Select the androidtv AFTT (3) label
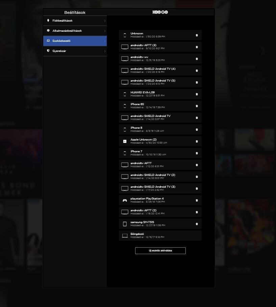The width and height of the screenshot is (276, 307). (144, 45)
